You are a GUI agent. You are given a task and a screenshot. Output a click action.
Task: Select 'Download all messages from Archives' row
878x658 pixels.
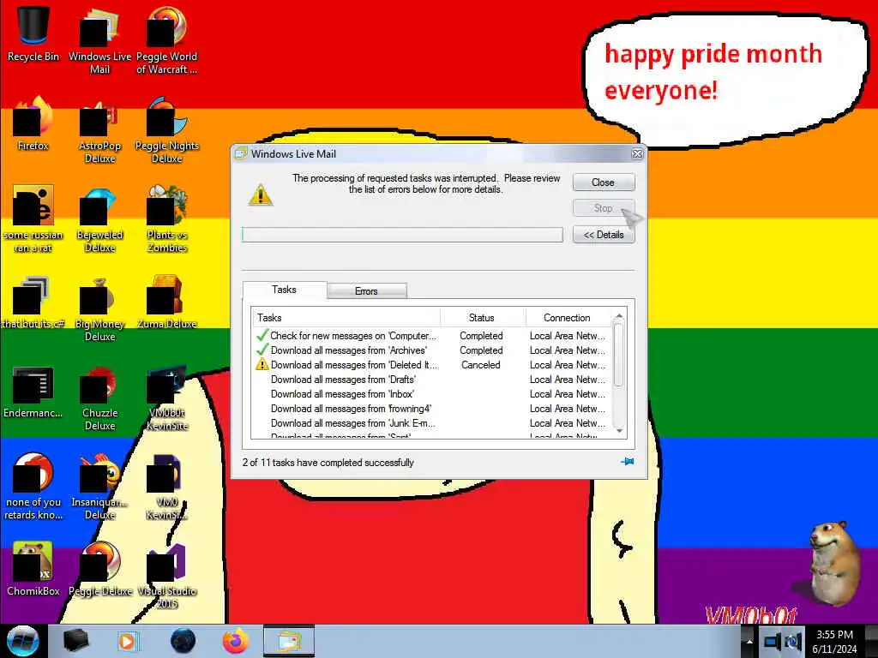[x=431, y=350]
